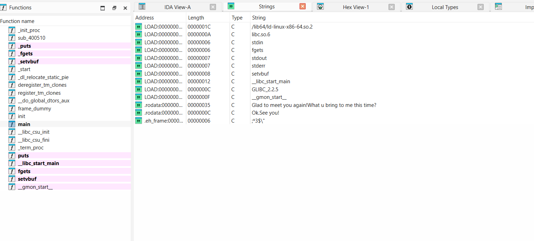The image size is (534, 241).
Task: Select the _fgets function in the list
Action: [x=25, y=54]
